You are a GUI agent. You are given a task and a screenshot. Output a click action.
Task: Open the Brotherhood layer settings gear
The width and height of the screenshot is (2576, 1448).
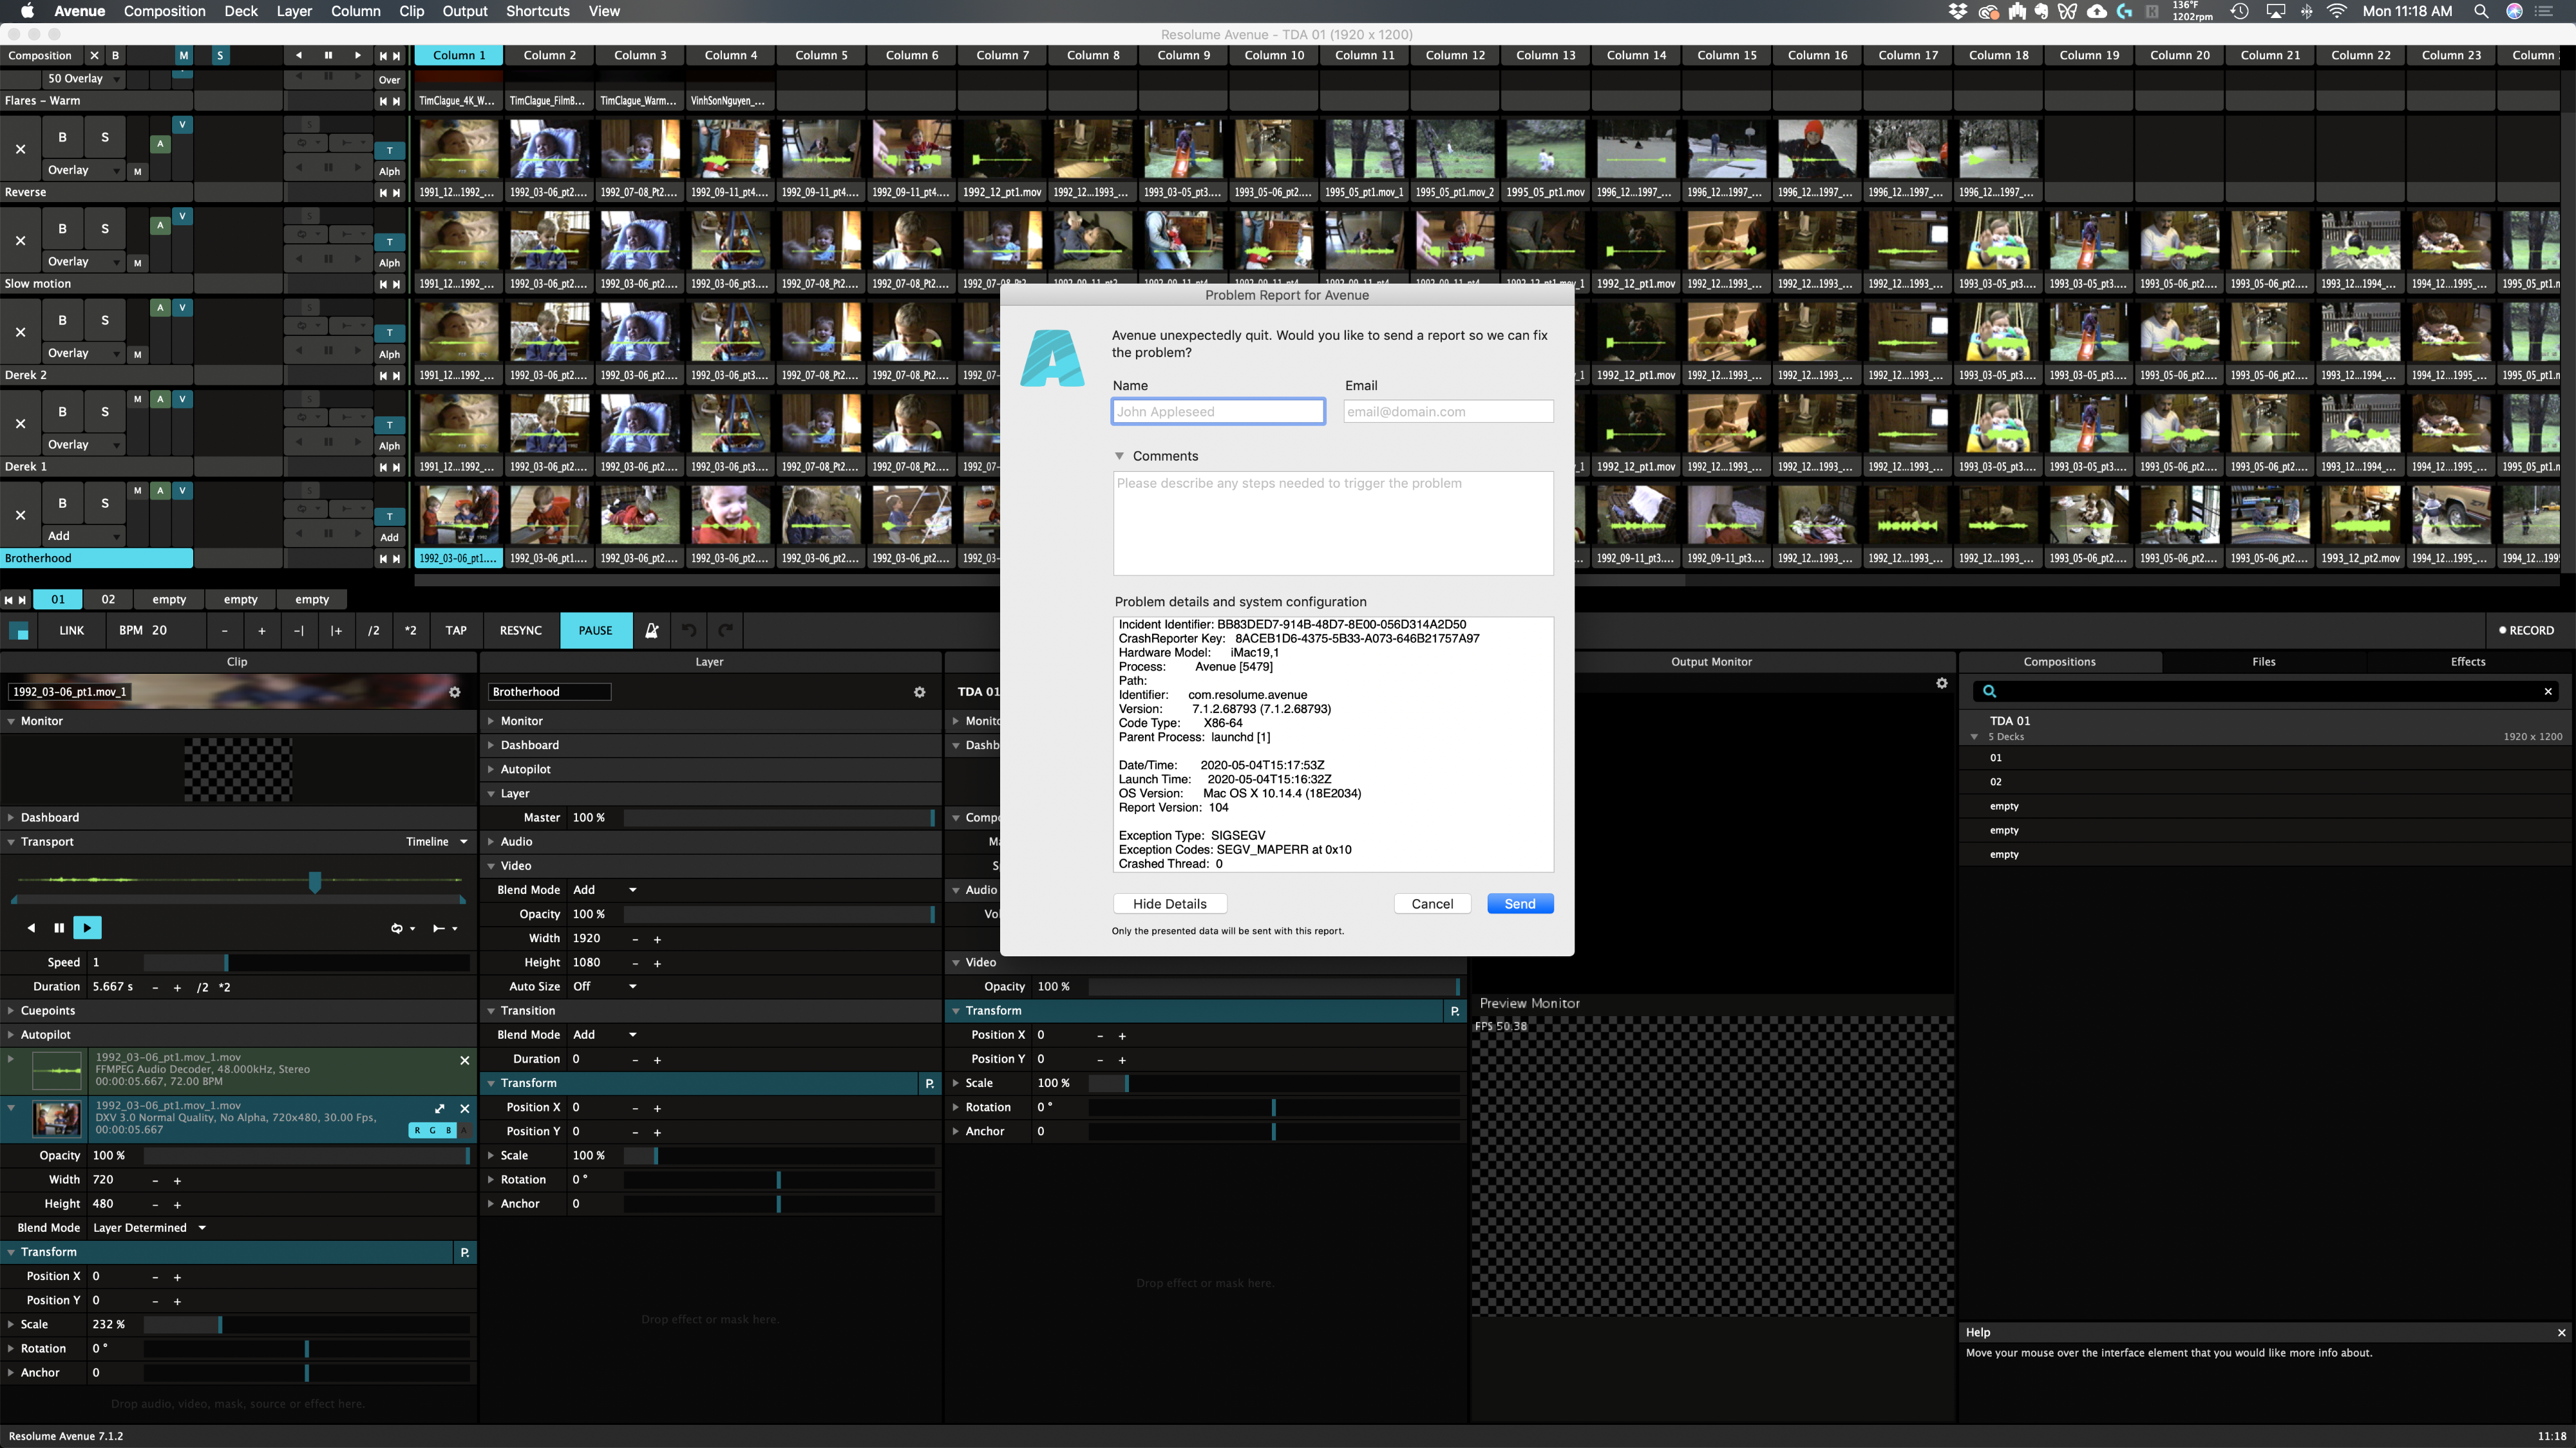(x=919, y=692)
